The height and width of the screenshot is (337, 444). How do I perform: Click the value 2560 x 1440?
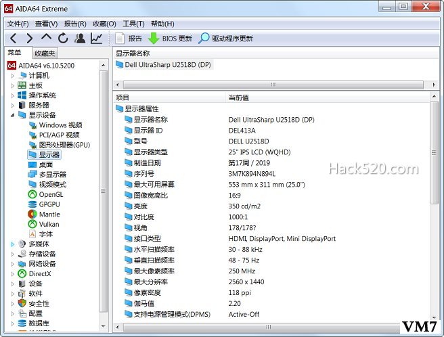(246, 282)
